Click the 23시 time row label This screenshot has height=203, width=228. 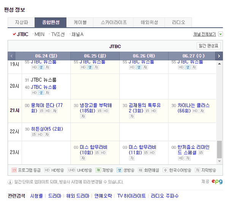point(14,152)
